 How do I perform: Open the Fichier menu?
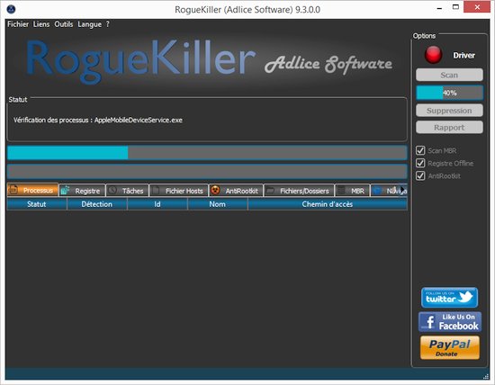click(x=18, y=24)
